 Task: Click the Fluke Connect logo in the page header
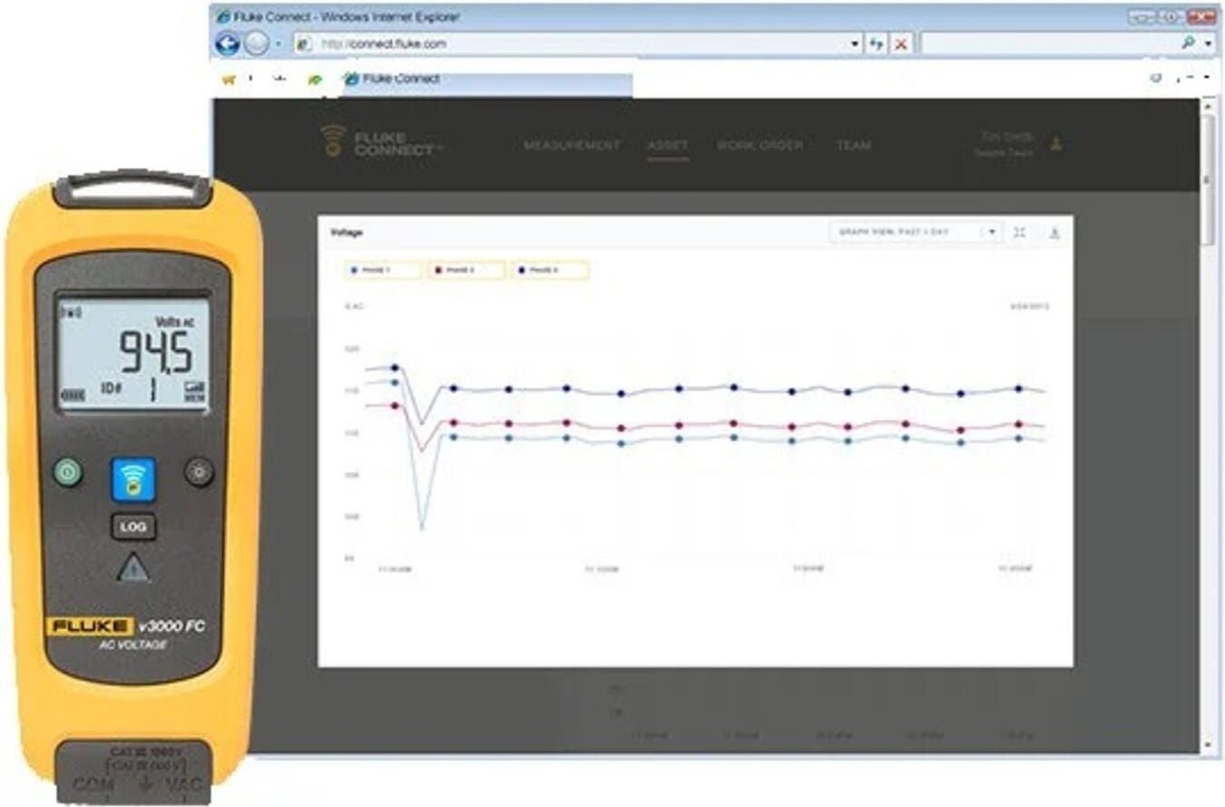pos(383,143)
